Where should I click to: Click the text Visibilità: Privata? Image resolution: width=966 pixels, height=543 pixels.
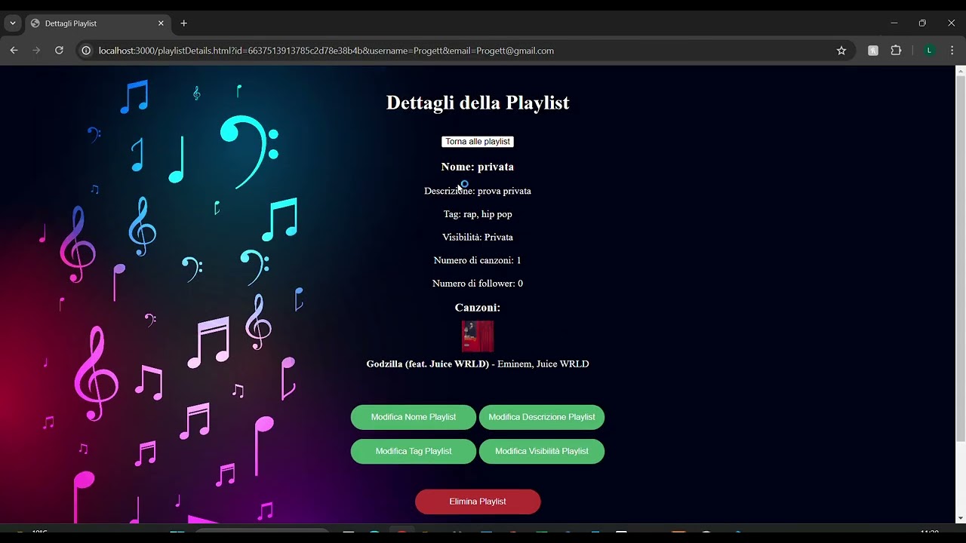click(x=478, y=237)
